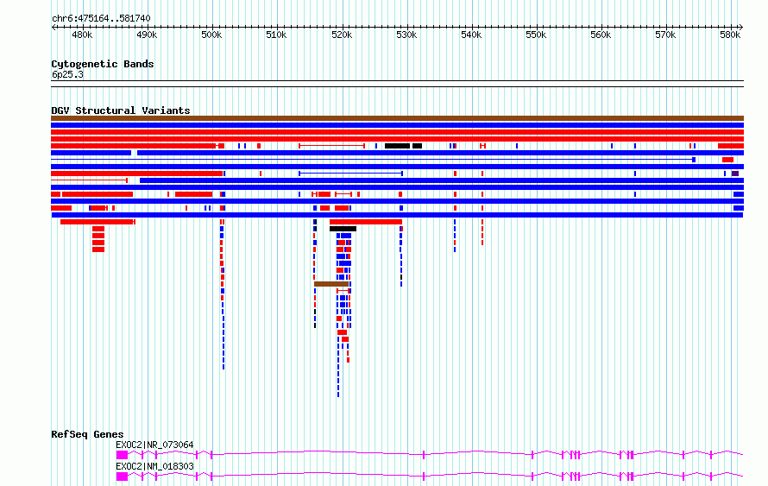
Task: Click the EXOC2|NR_073064 gene label
Action: 154,445
